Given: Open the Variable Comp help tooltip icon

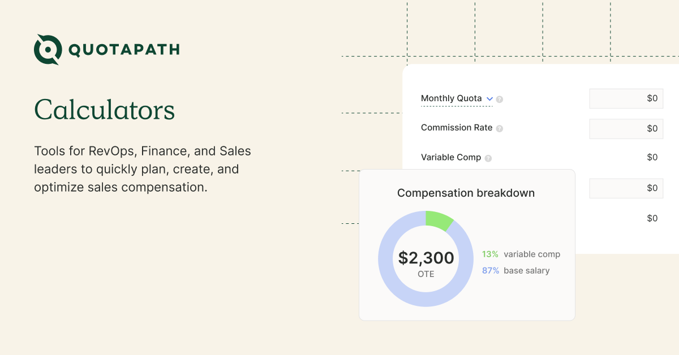Looking at the screenshot, I should point(488,158).
